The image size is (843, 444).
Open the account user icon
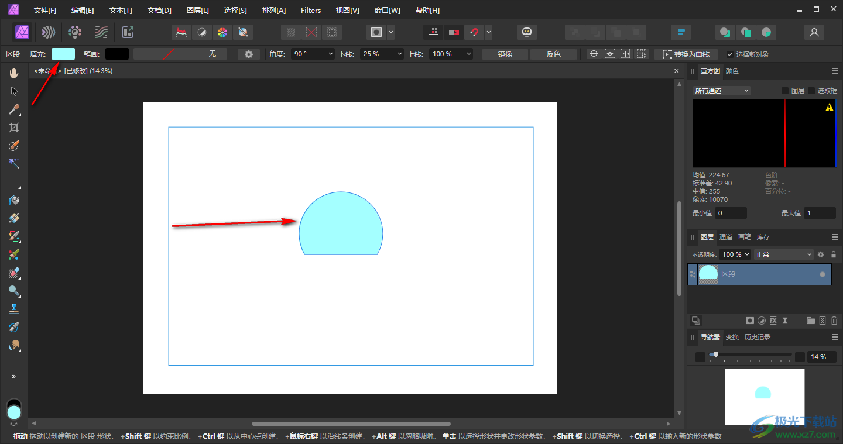pos(814,32)
